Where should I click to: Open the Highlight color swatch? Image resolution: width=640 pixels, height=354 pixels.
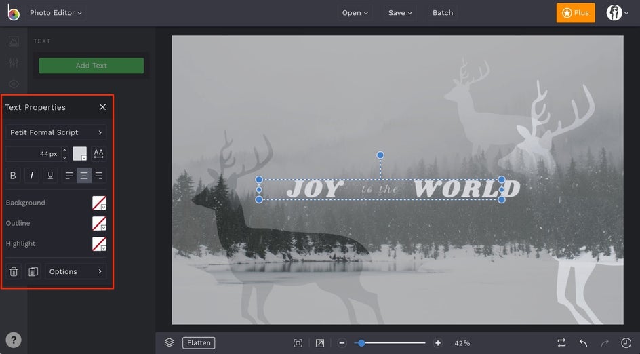tap(99, 243)
